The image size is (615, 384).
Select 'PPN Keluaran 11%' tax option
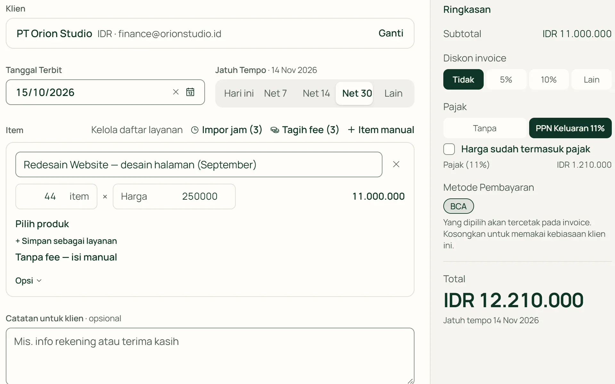570,128
